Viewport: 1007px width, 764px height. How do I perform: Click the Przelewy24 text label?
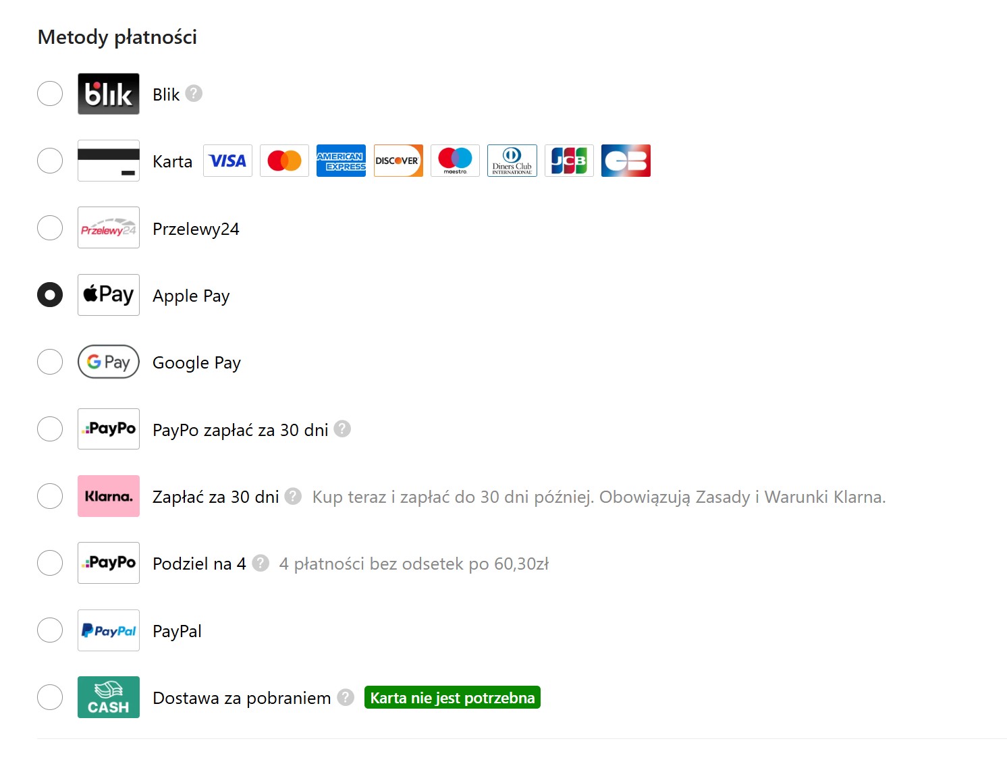click(x=196, y=229)
